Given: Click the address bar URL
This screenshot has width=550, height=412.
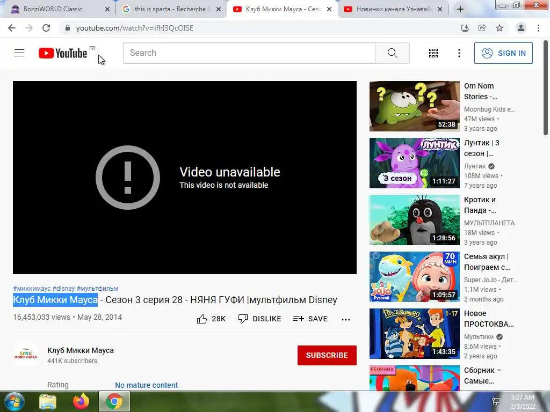Looking at the screenshot, I should (x=135, y=28).
